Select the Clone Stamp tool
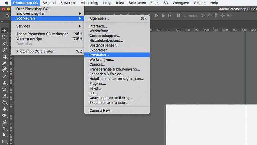257x145 pixels. click(4, 83)
